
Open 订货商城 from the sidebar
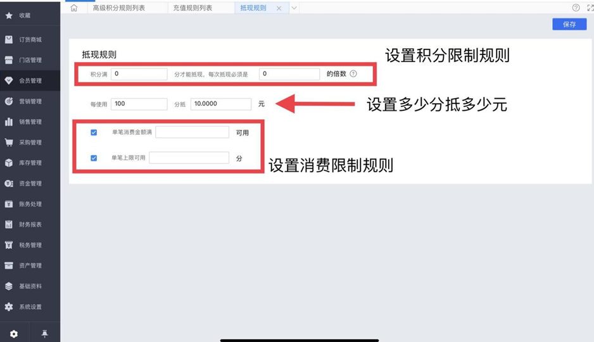tap(30, 40)
